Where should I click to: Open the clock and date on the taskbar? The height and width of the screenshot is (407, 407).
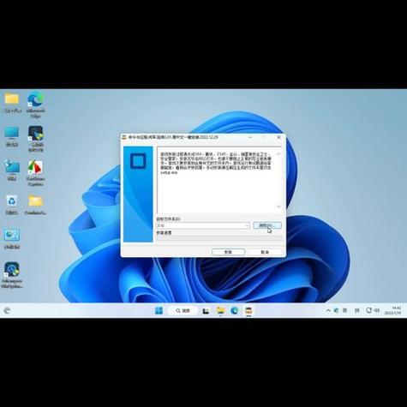click(x=392, y=310)
